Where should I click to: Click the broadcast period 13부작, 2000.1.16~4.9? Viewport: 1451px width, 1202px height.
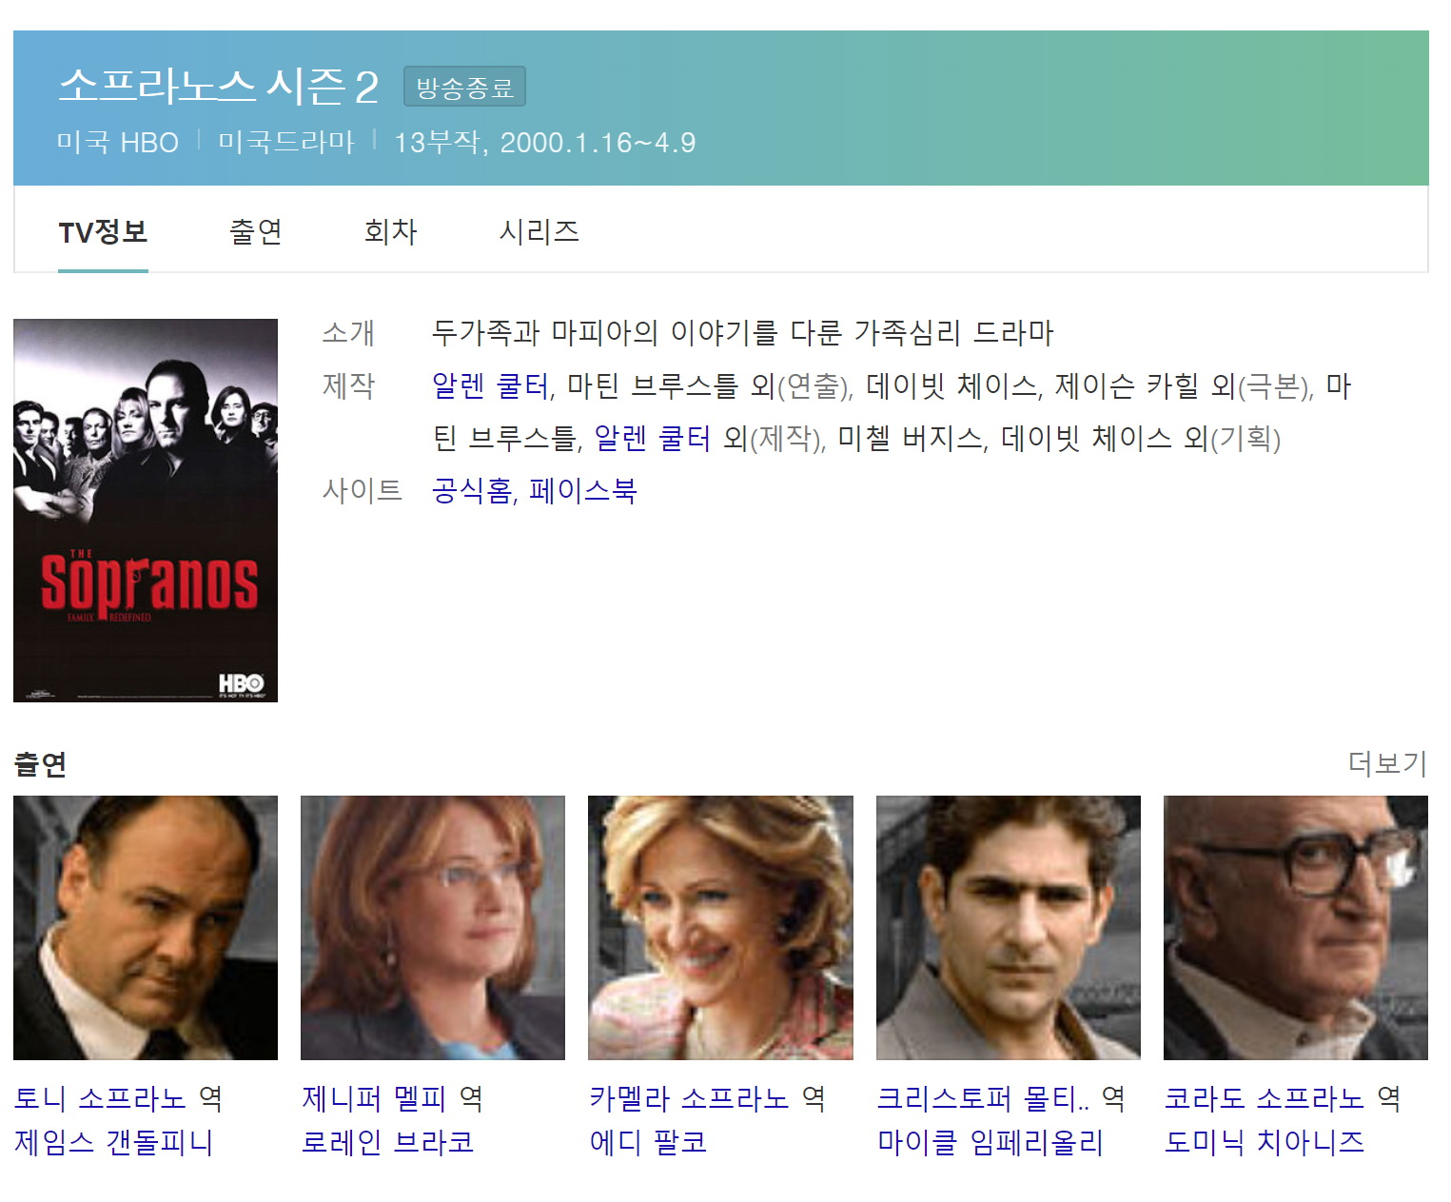click(544, 143)
